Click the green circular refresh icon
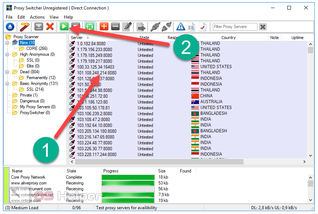The height and width of the screenshot is (214, 318). 89,27
